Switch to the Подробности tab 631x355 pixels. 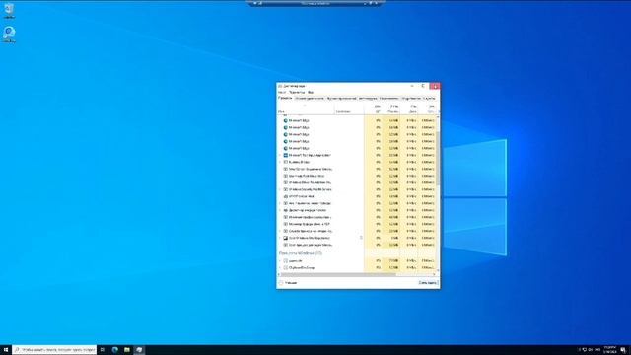click(x=411, y=99)
